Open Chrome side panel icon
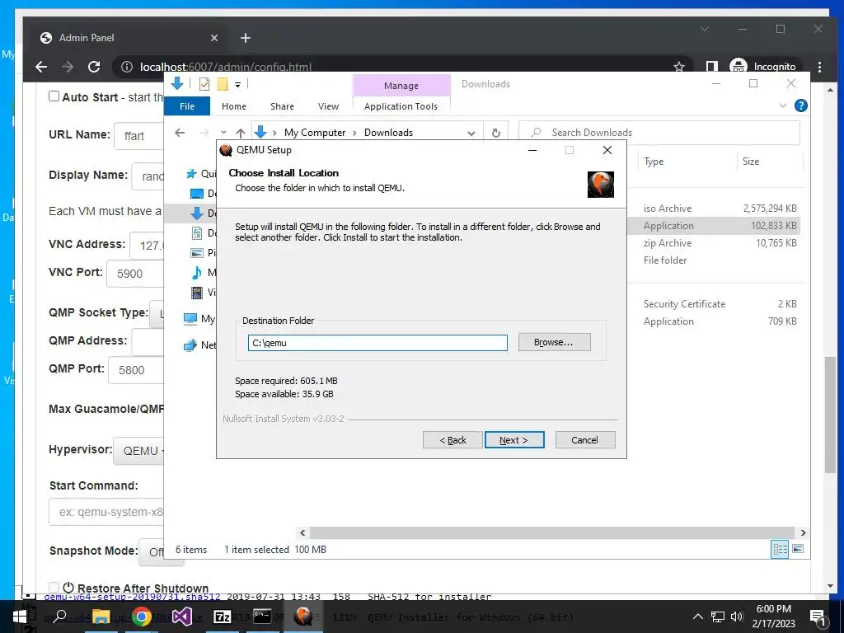The width and height of the screenshot is (844, 633). pos(711,67)
